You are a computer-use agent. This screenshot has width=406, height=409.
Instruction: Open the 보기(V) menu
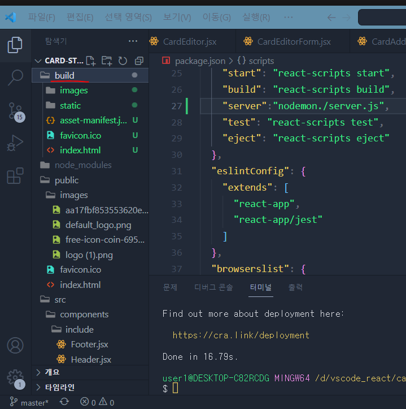coord(177,18)
